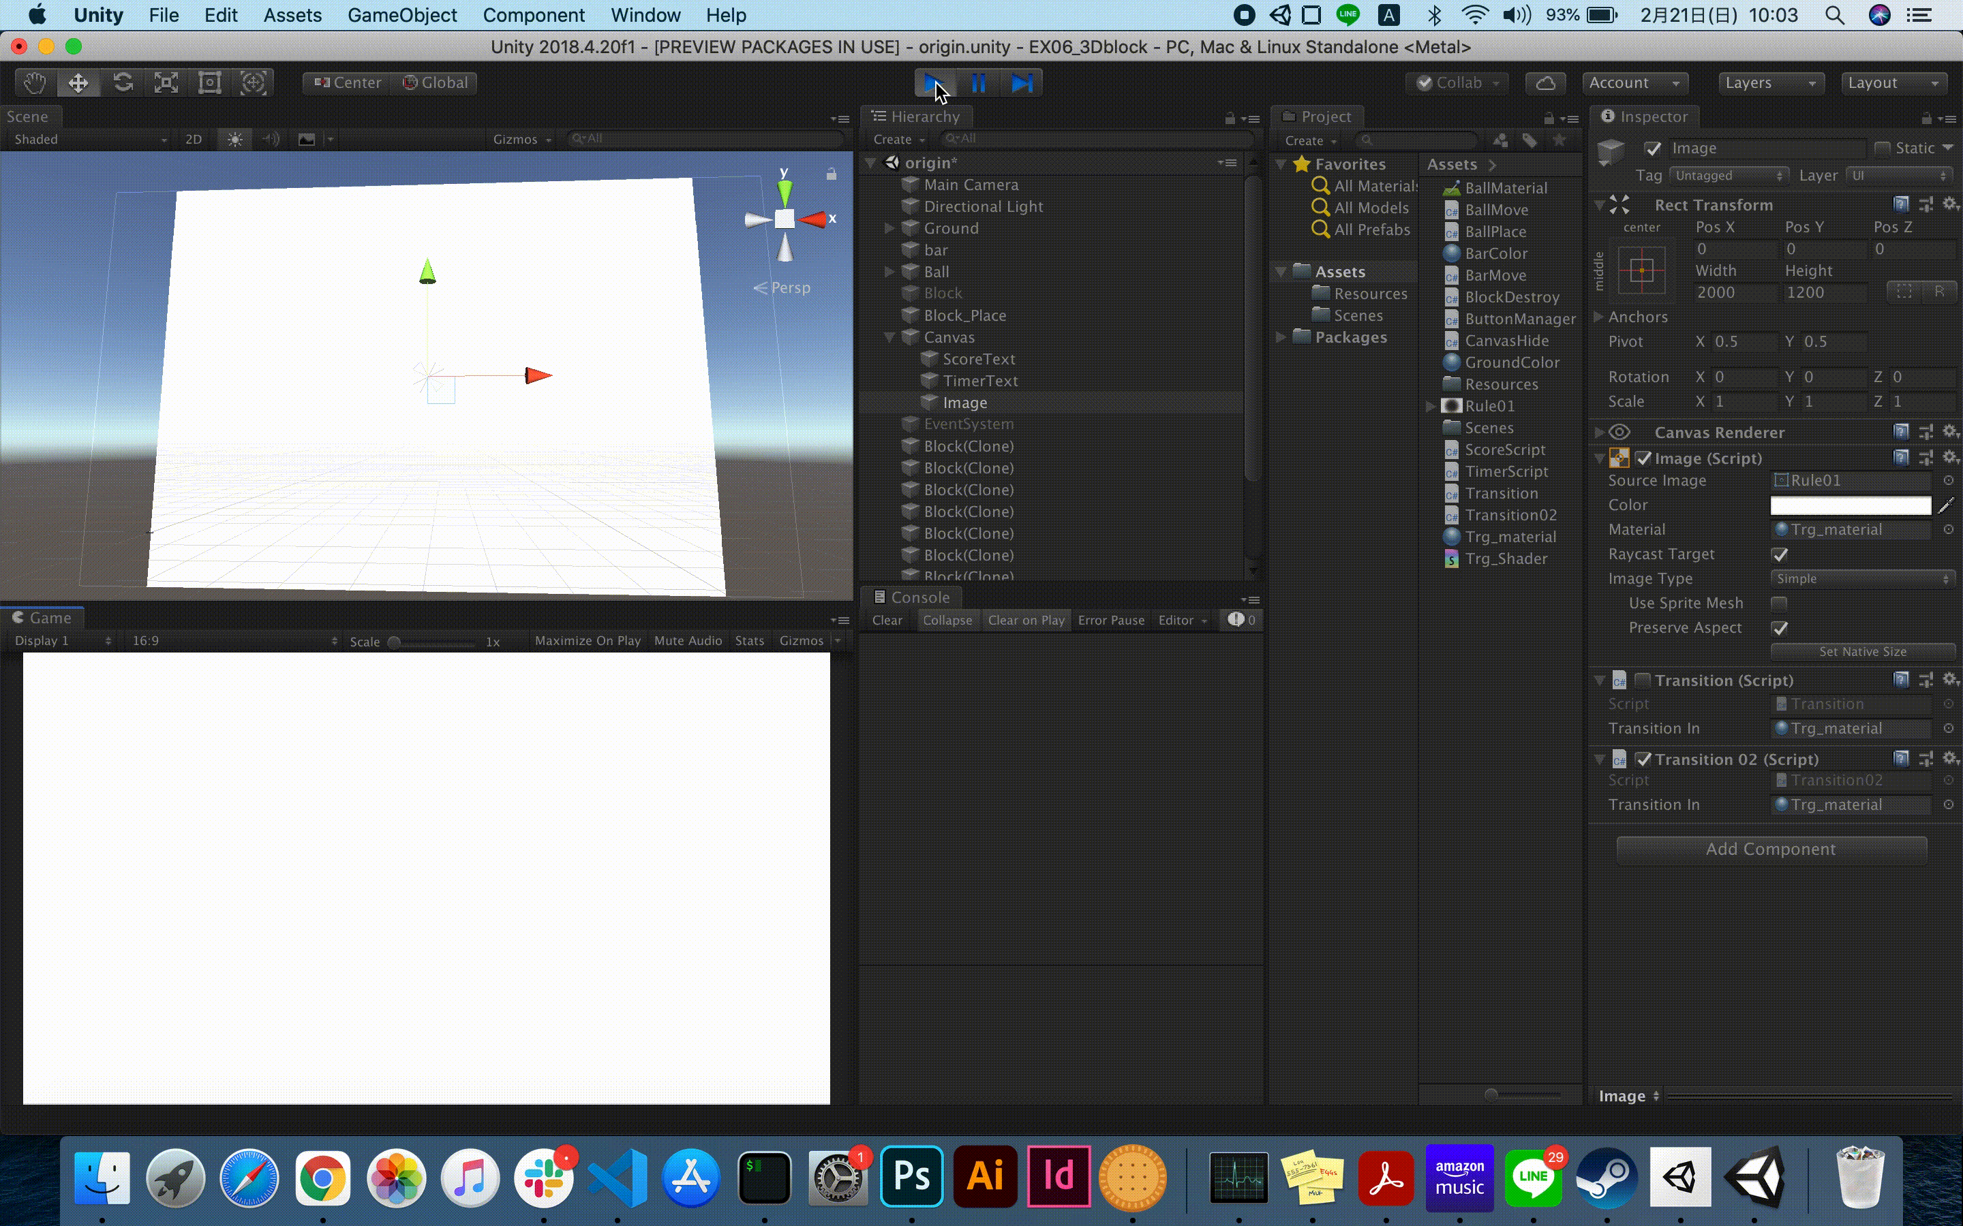The image size is (1963, 1226).
Task: Open the Collab panel
Action: (1456, 82)
